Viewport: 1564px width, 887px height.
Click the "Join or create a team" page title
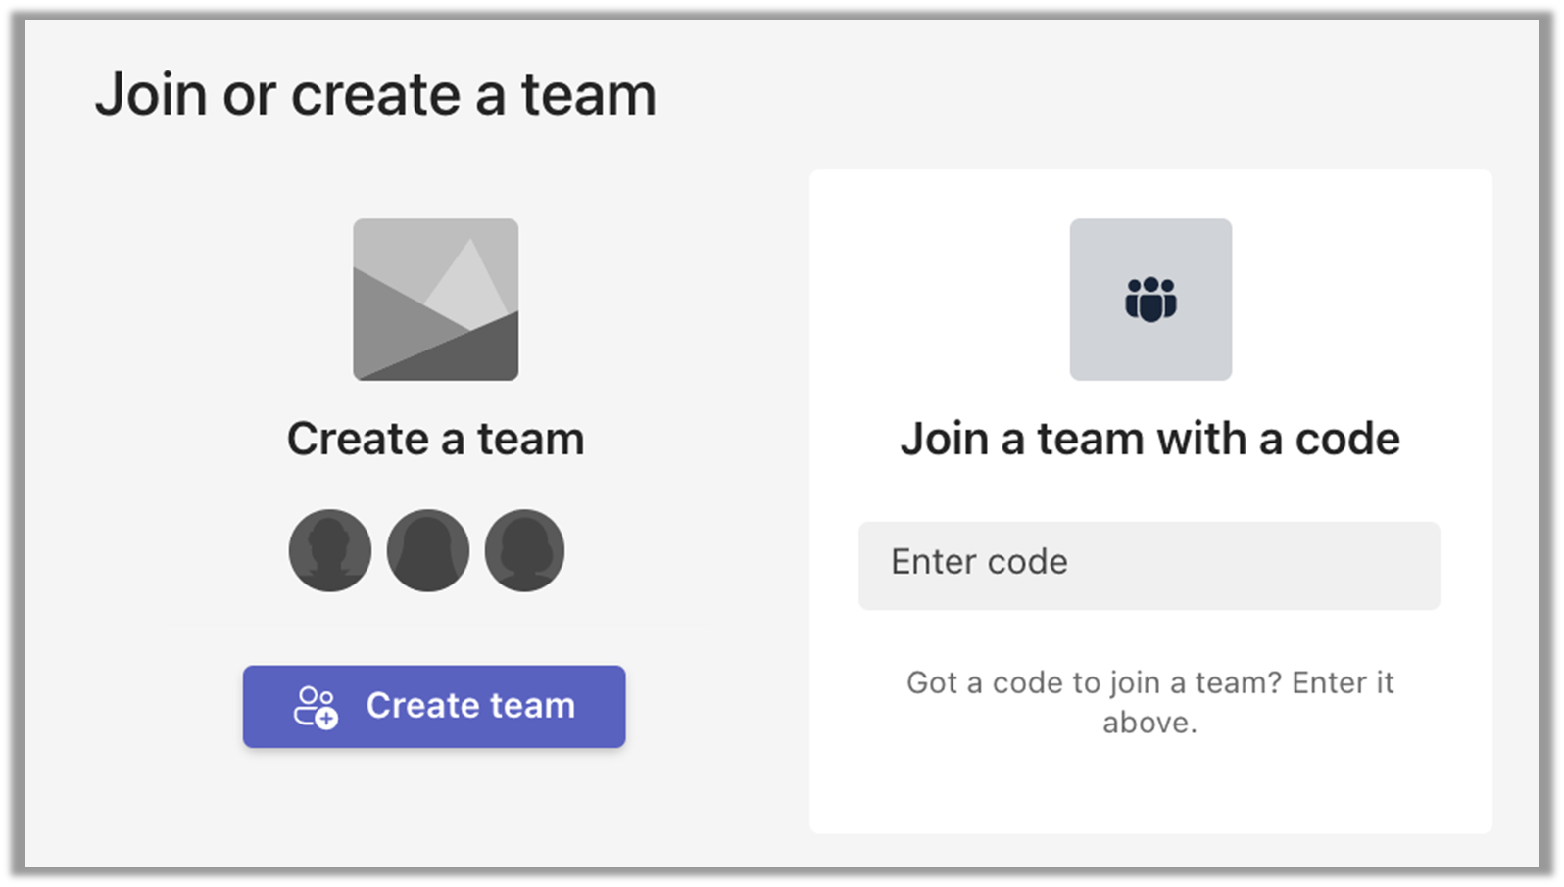[x=375, y=95]
